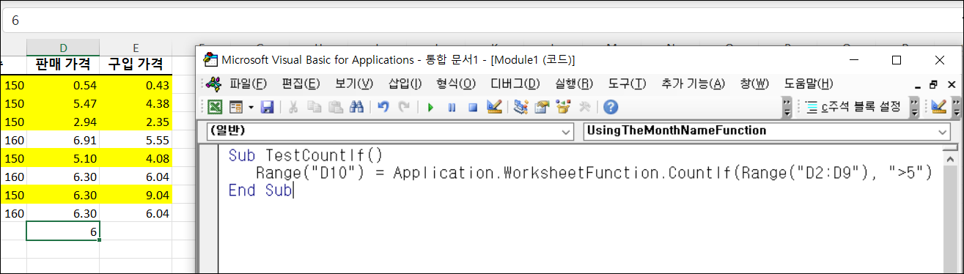Open the 창(W) menu

coord(754,84)
